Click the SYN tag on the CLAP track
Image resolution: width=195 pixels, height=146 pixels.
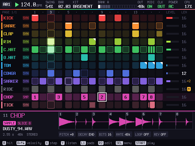pyautogui.click(x=26, y=34)
